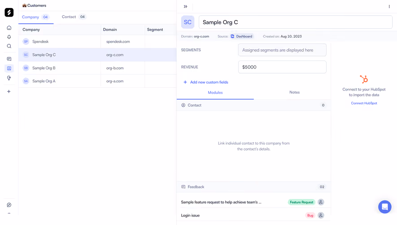Select the Sample Org C row
The image size is (397, 225).
(97, 55)
